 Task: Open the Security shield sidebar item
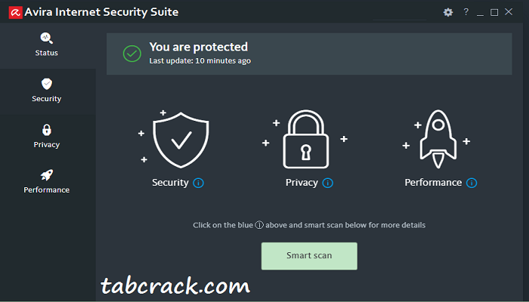coord(47,91)
